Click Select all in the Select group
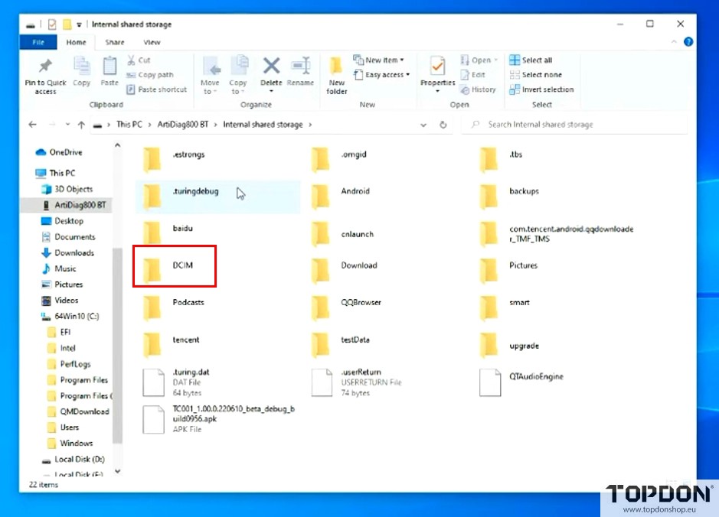 click(531, 59)
